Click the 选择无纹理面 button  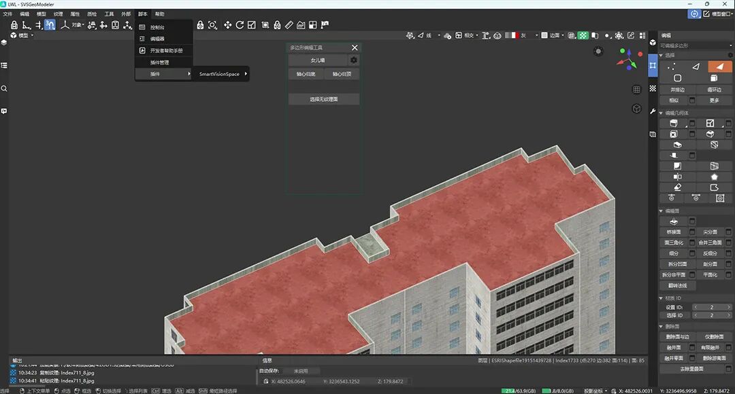(324, 99)
